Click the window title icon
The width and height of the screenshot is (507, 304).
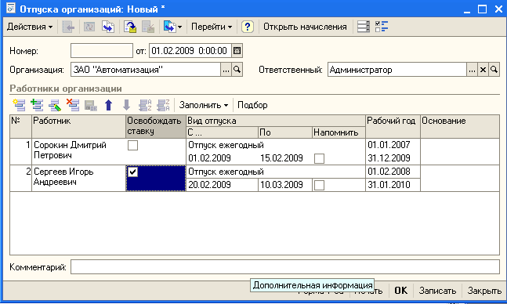[11, 8]
